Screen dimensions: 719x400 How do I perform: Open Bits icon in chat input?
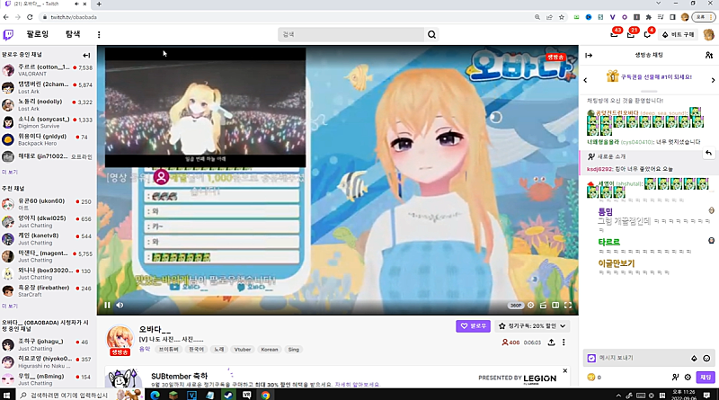coord(694,359)
